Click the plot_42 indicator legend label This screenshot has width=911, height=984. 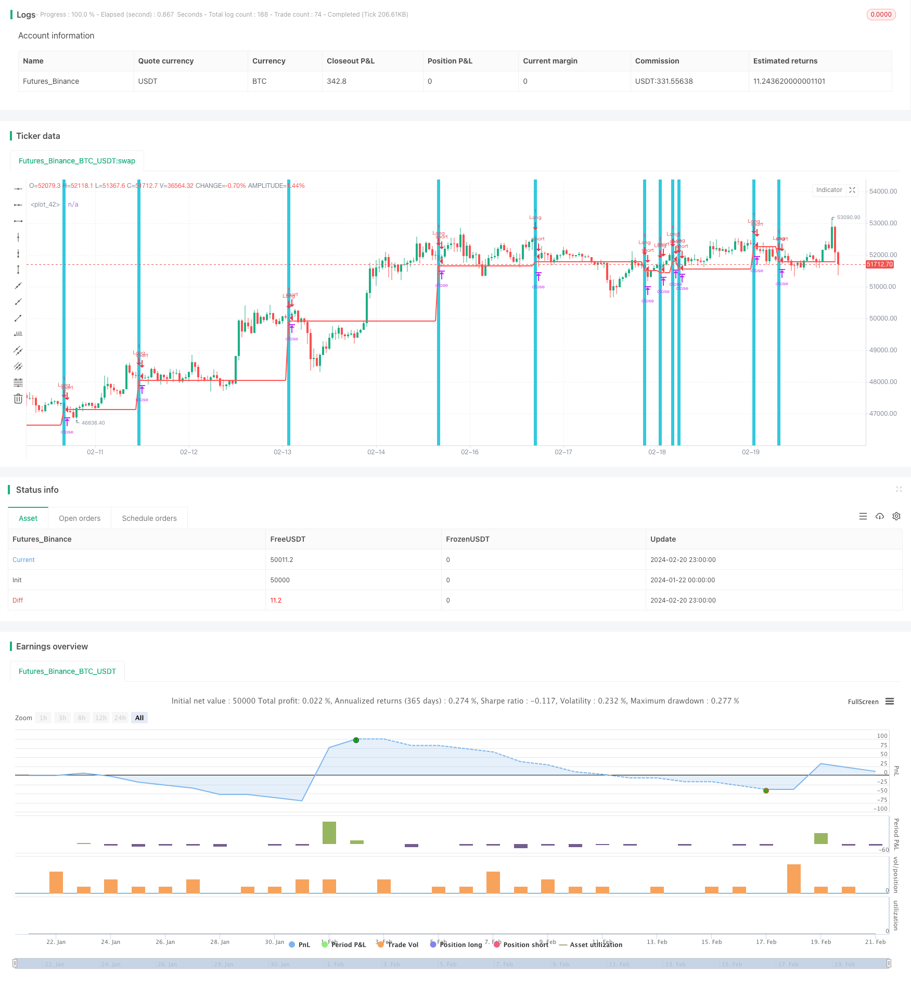point(45,205)
